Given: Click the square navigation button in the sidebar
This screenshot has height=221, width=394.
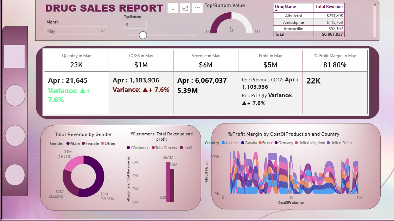Looking at the screenshot, I should (14, 56).
